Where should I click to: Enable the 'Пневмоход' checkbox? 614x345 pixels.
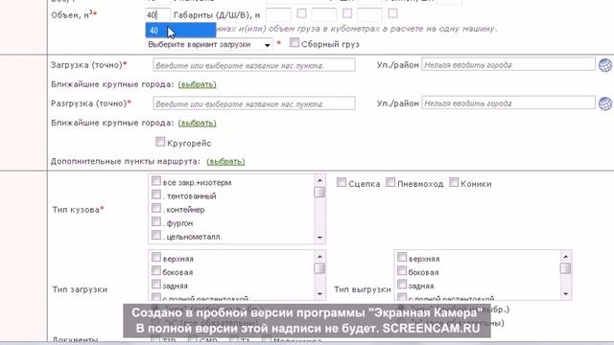(390, 182)
